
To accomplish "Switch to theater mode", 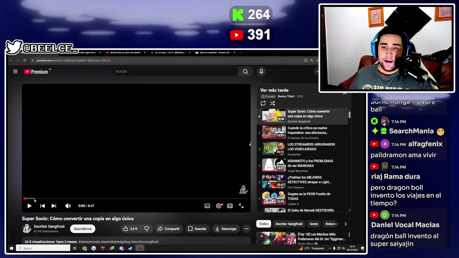I will (230, 206).
